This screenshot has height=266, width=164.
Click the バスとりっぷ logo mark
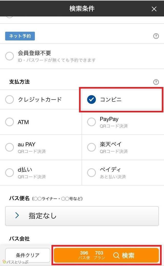(x=4, y=261)
